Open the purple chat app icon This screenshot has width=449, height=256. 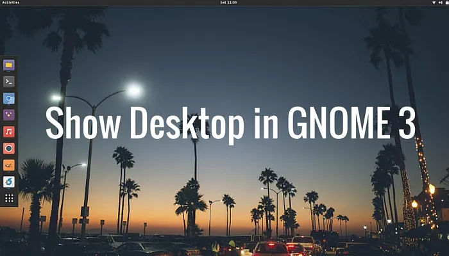point(9,115)
